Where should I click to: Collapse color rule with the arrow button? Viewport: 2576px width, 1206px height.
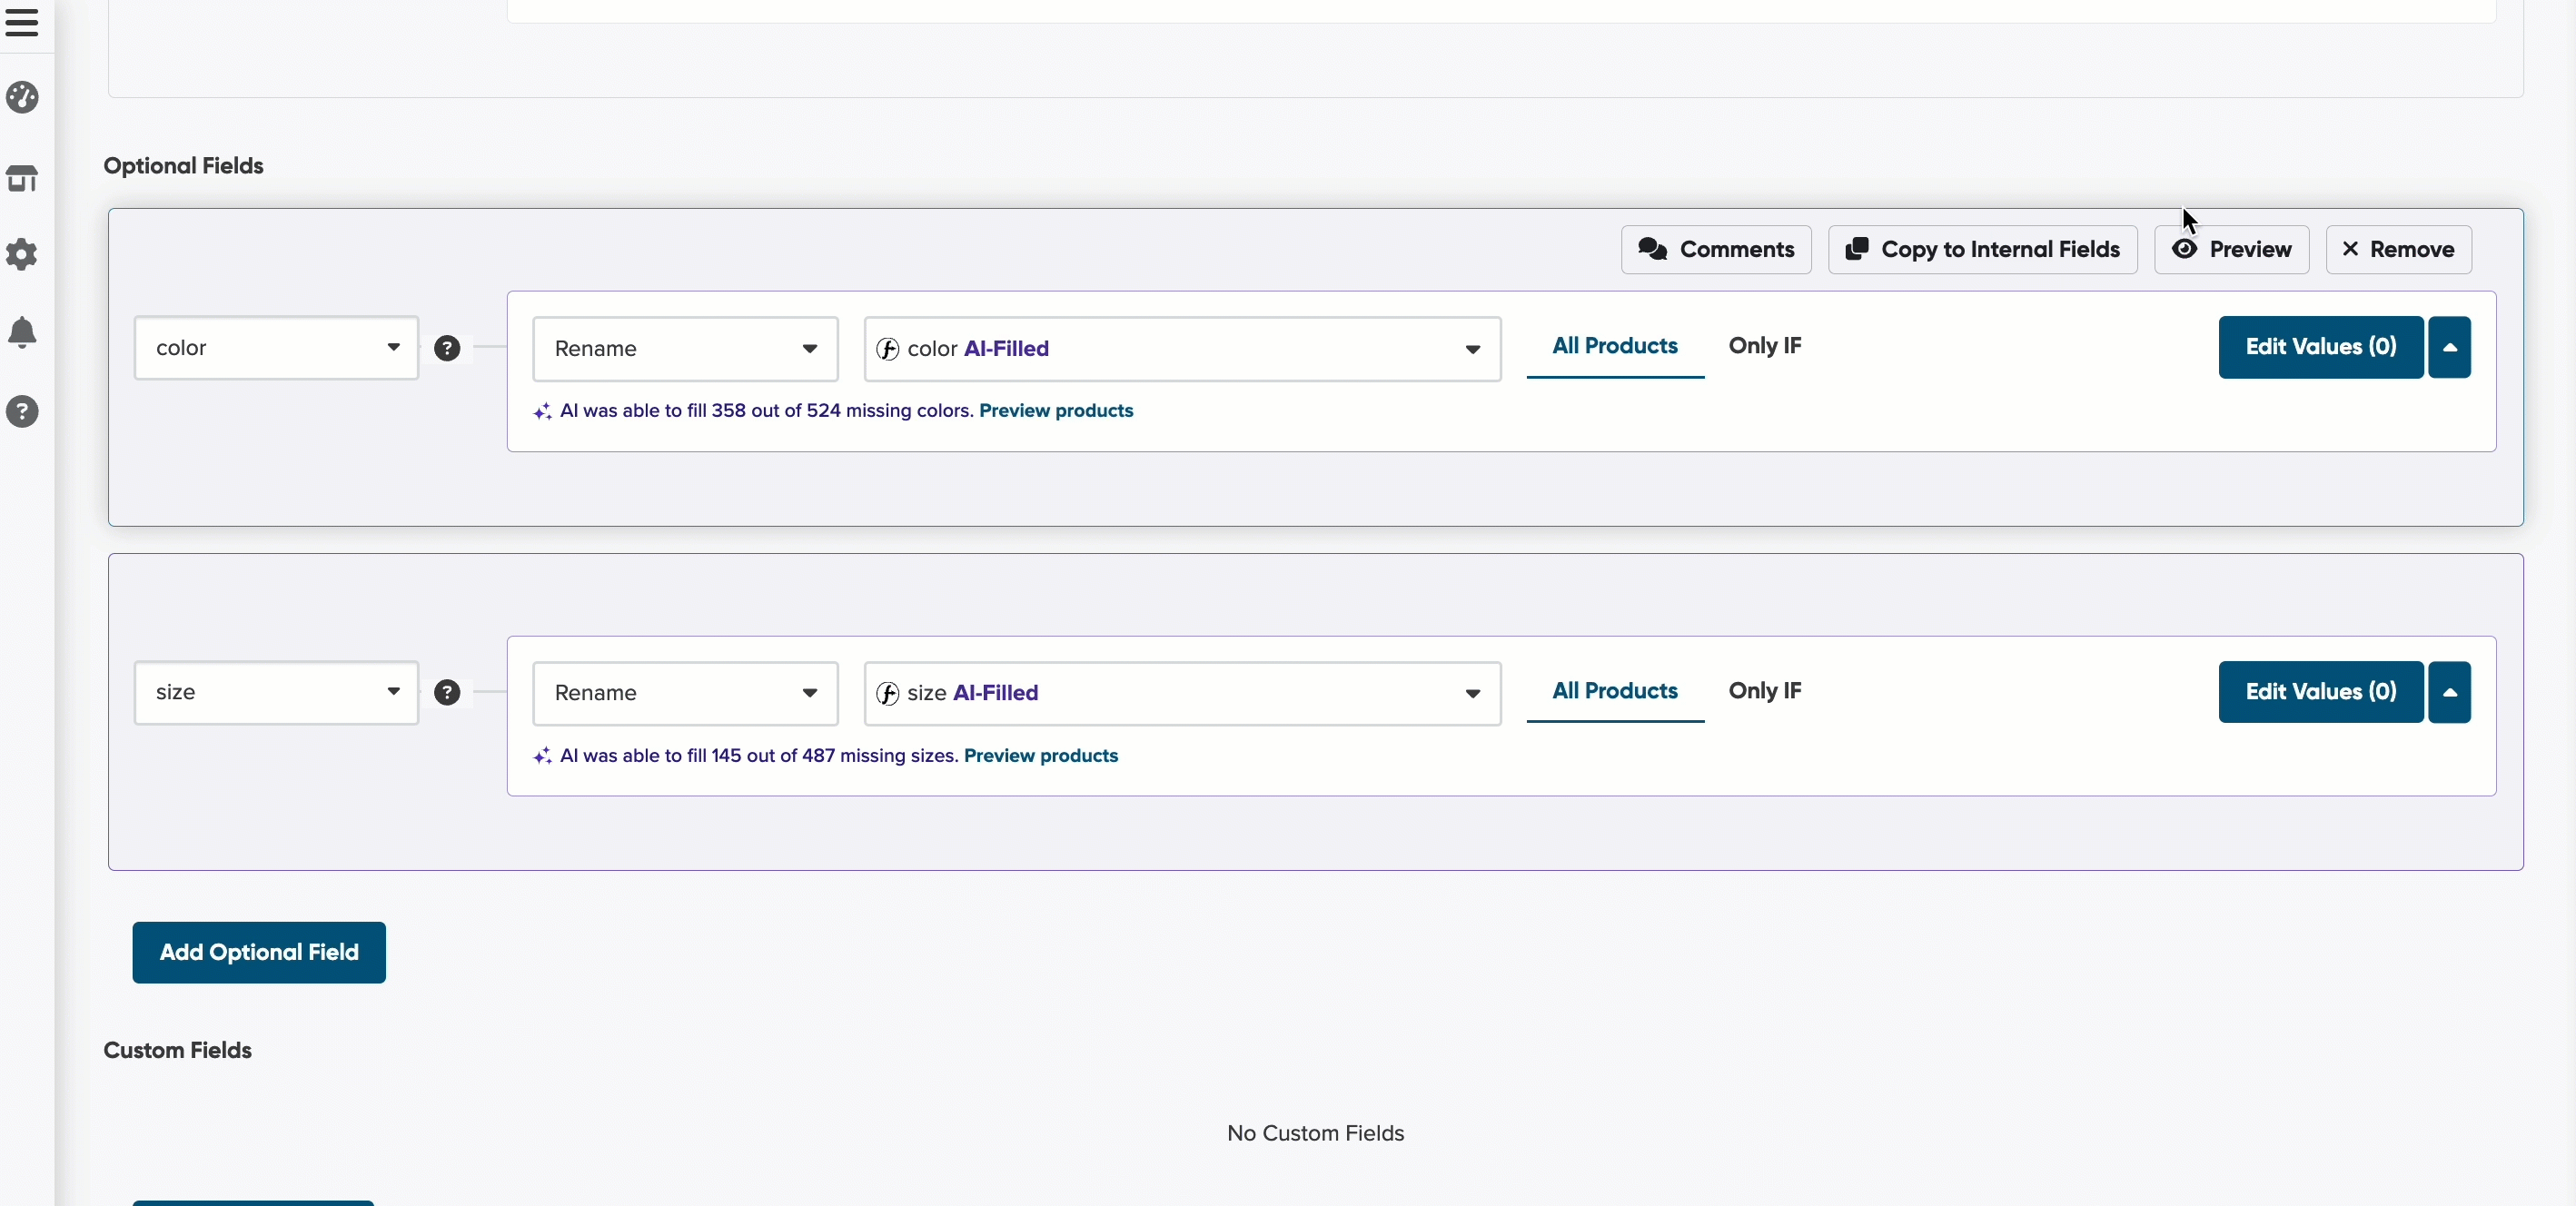click(x=2450, y=348)
